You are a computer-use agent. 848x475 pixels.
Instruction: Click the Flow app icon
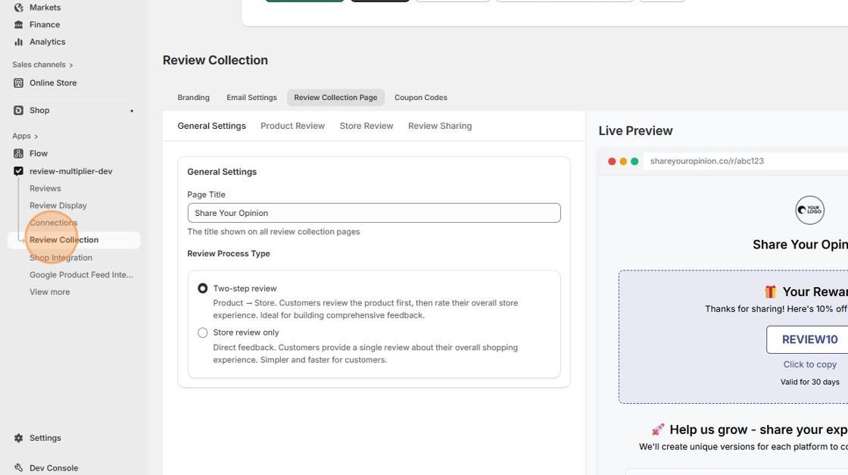[19, 154]
